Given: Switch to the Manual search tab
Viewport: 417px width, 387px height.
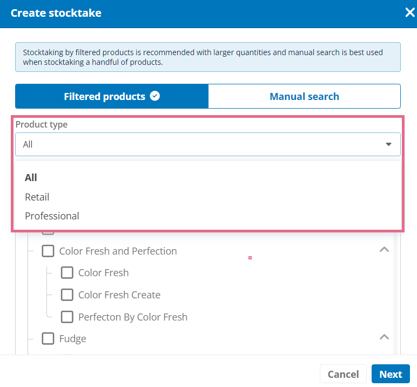Looking at the screenshot, I should click(304, 96).
